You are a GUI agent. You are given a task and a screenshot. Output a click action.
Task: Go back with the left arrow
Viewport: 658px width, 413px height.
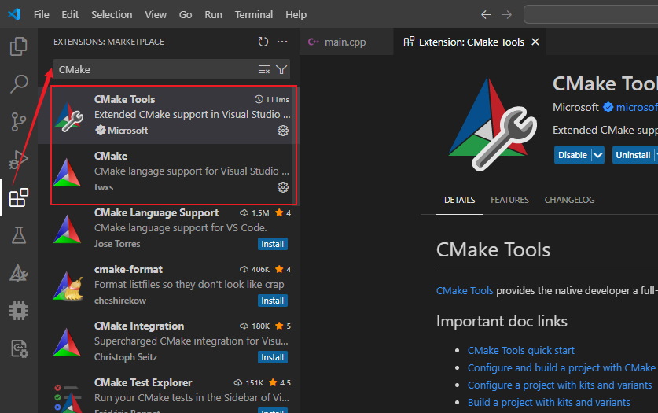coord(486,15)
